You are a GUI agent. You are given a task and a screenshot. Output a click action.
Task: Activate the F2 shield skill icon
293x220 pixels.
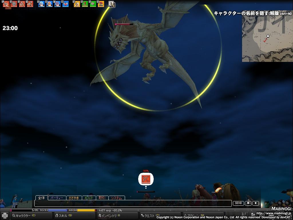[x=14, y=4]
